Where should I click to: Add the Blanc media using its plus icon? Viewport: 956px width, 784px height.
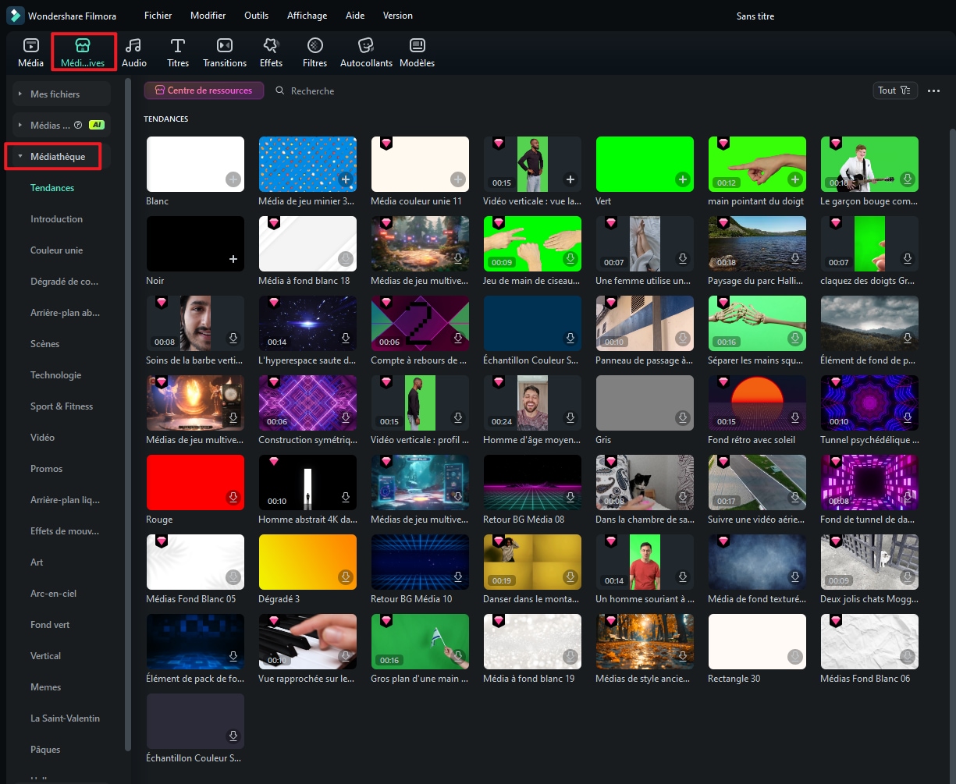[x=233, y=179]
